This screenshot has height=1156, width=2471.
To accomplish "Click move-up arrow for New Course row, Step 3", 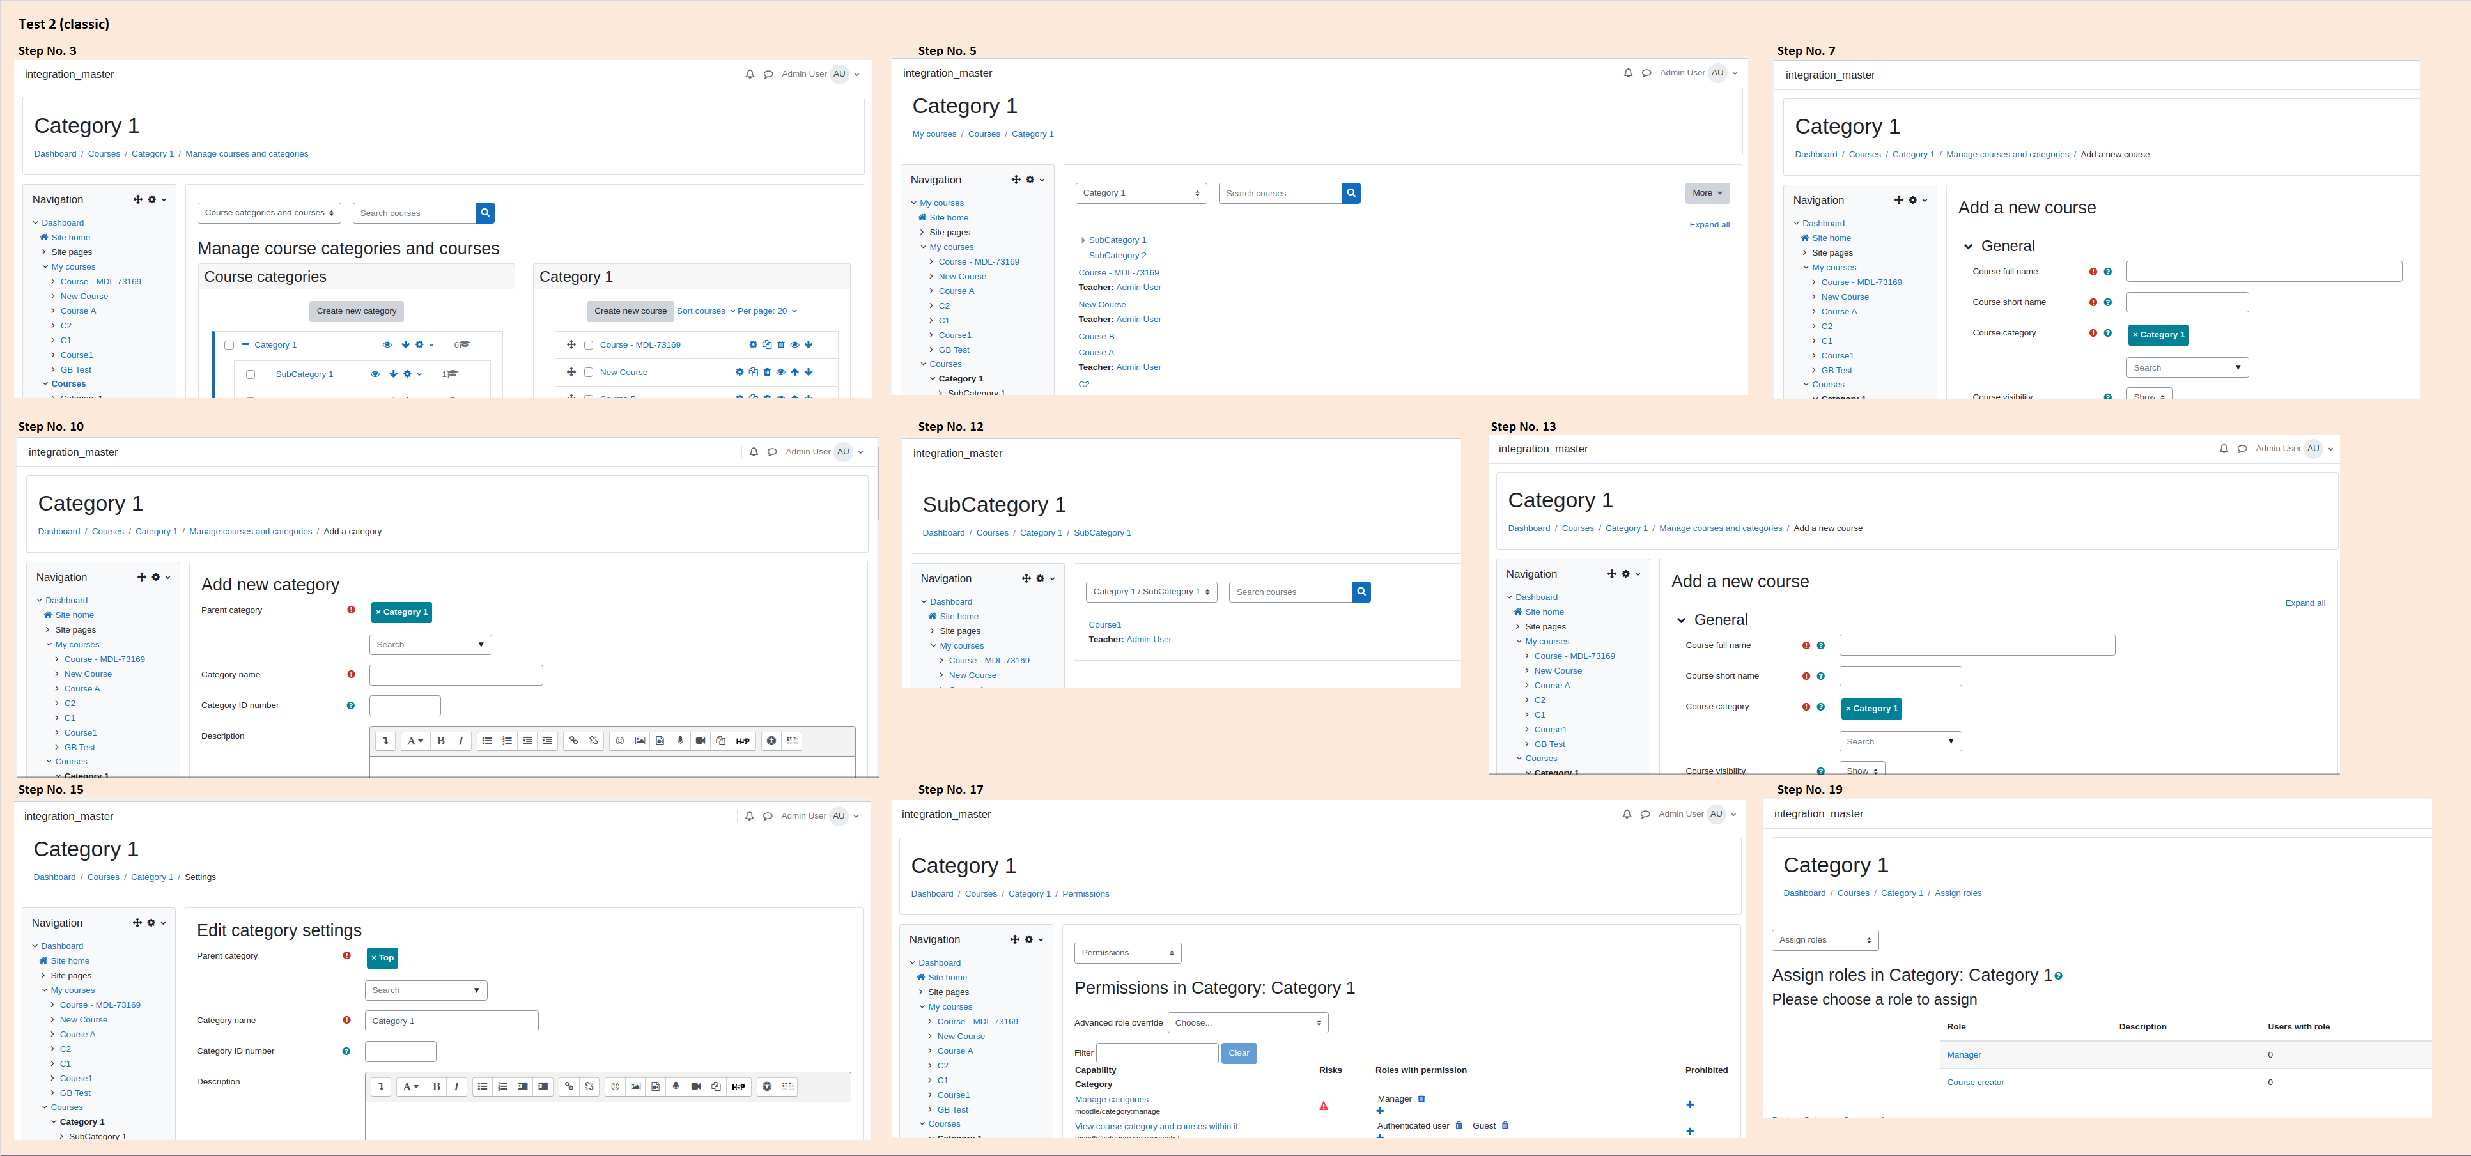I will (x=794, y=372).
